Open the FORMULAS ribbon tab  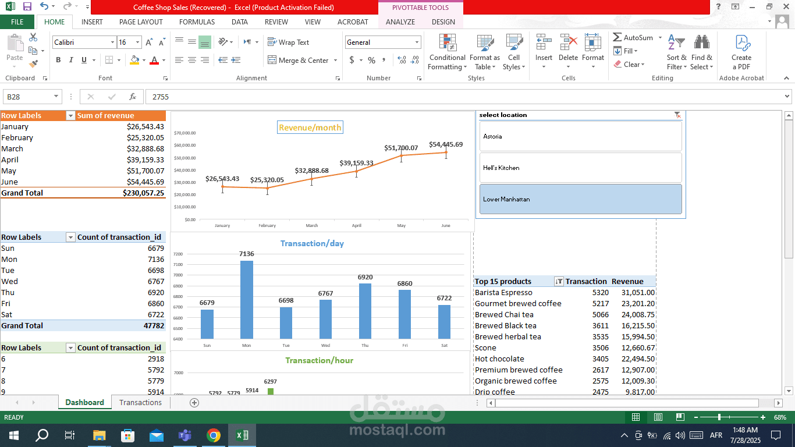pos(197,22)
